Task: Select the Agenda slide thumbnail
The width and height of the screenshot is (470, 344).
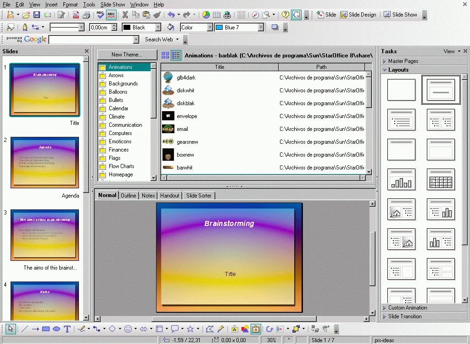Action: point(45,163)
